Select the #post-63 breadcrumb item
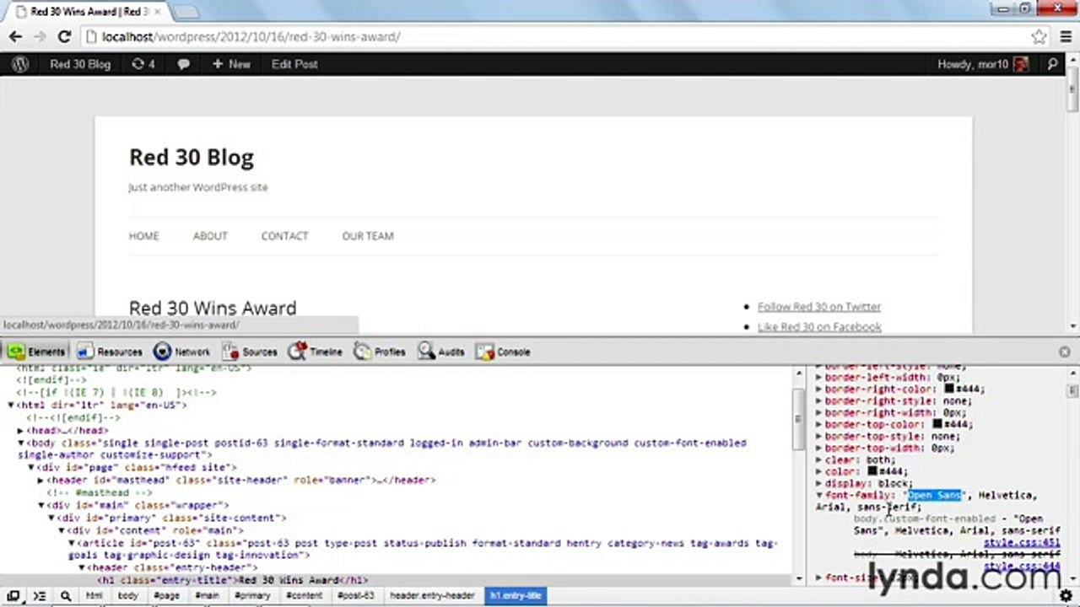Viewport: 1080px width, 607px height. (355, 596)
